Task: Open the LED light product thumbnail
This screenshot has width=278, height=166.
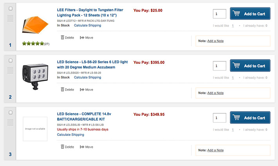Action: 35,77
